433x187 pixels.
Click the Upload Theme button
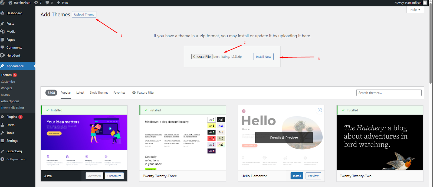84,14
